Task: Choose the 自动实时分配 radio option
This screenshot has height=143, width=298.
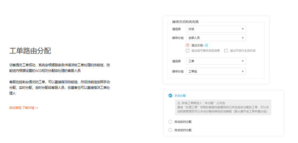Action: (x=170, y=122)
